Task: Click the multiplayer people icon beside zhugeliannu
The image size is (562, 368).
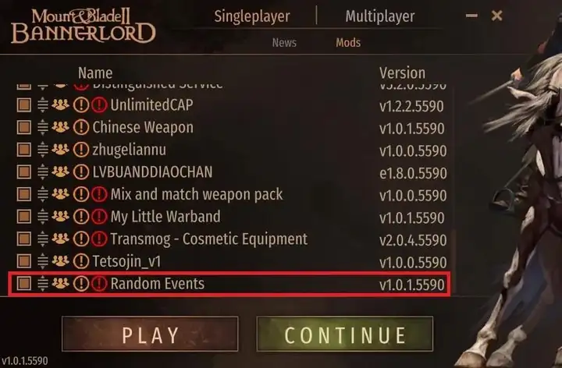Action: 60,149
